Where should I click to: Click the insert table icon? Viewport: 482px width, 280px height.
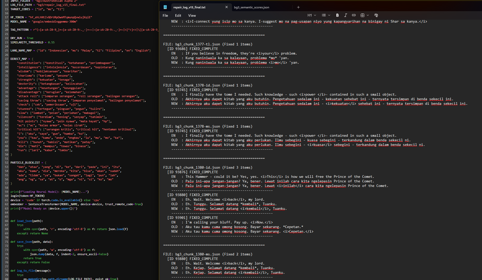362,15
